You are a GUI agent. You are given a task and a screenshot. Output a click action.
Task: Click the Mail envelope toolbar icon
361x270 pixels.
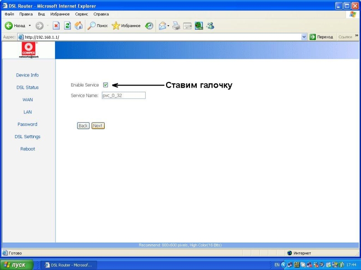[x=162, y=26]
